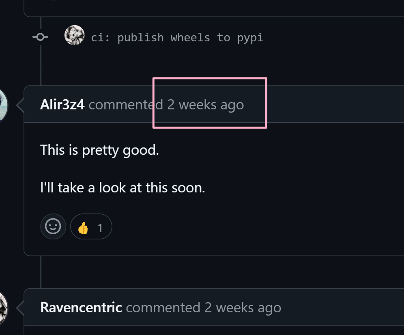Toggle the thumbs-up reaction
This screenshot has width=404, height=335.
click(x=91, y=226)
